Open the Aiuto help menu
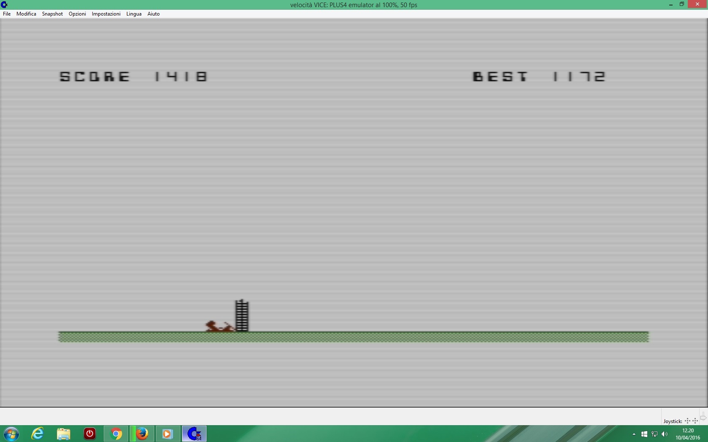 (153, 14)
